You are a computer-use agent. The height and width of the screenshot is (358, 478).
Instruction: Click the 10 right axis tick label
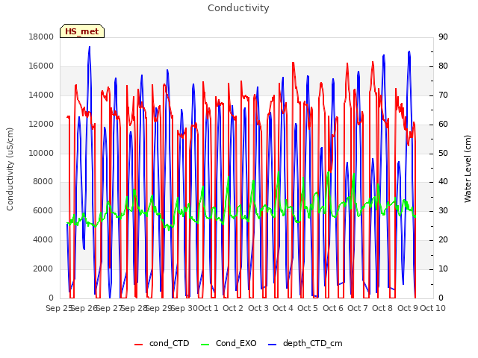click(x=443, y=268)
